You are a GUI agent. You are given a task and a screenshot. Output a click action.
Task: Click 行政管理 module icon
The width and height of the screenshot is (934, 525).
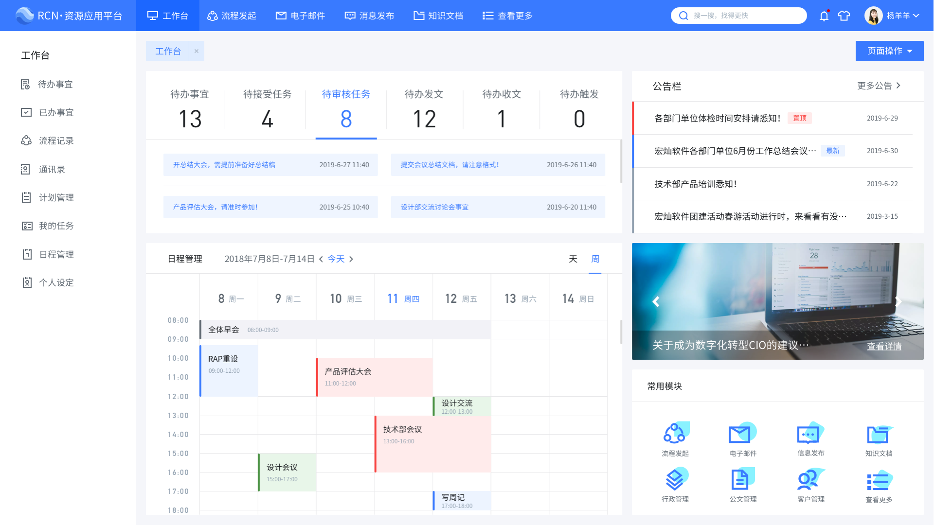[x=675, y=480]
